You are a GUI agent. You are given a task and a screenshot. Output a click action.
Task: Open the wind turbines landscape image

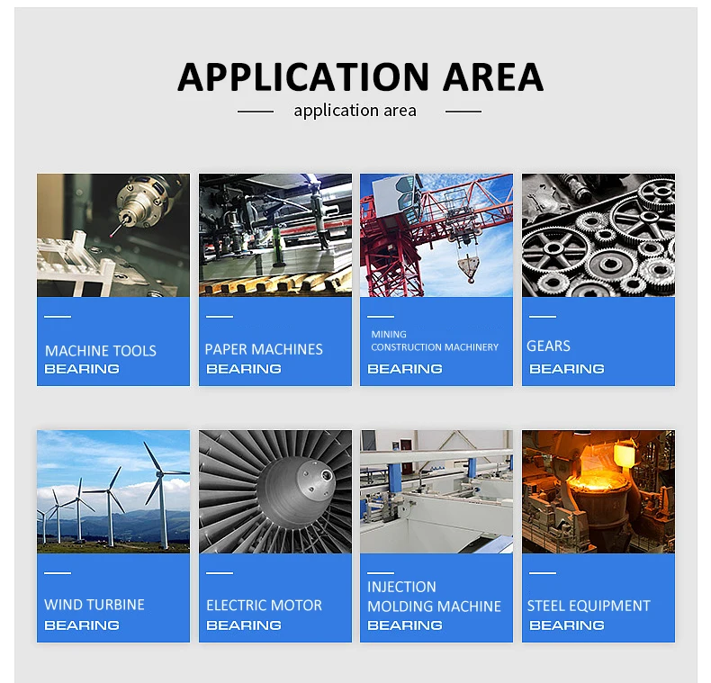tap(113, 491)
